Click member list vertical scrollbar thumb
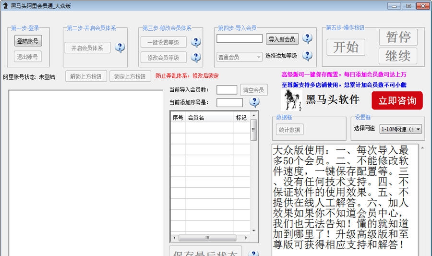 253,130
